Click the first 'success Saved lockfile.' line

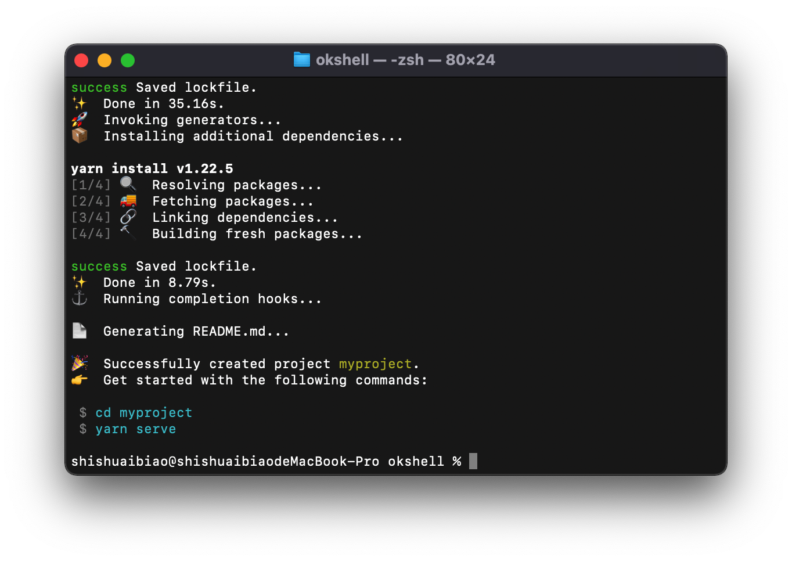click(x=164, y=87)
